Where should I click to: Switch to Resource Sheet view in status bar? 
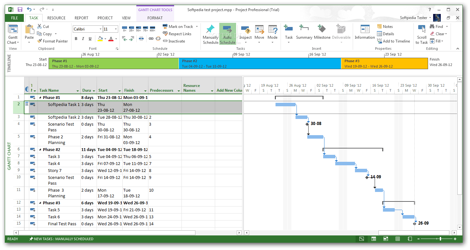[398, 239]
